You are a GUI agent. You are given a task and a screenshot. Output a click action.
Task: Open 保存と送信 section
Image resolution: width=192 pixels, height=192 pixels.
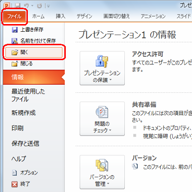pyautogui.click(x=25, y=143)
